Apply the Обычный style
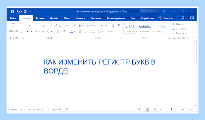205x120 pixels. 130,28
